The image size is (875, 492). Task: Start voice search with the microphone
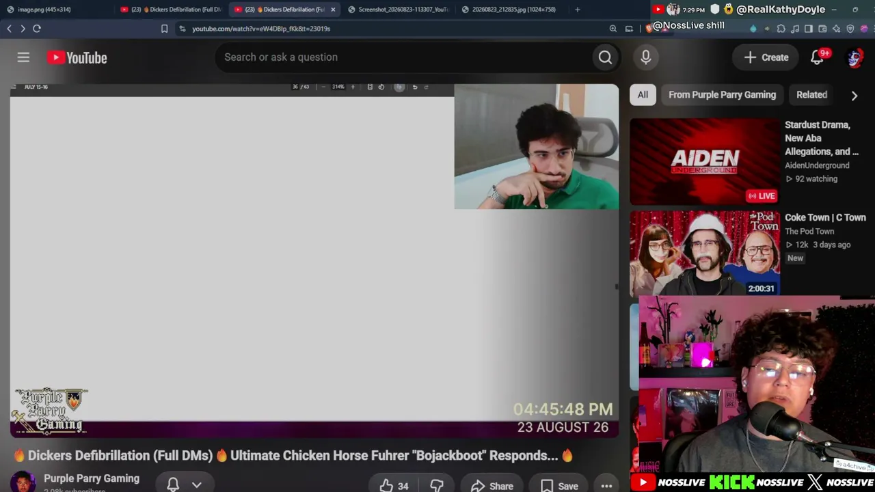(x=646, y=57)
